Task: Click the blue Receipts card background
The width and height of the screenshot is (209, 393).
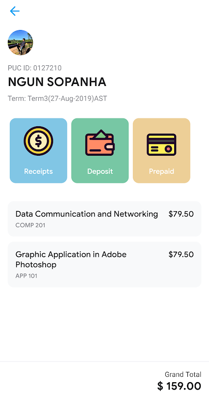Action: click(38, 151)
